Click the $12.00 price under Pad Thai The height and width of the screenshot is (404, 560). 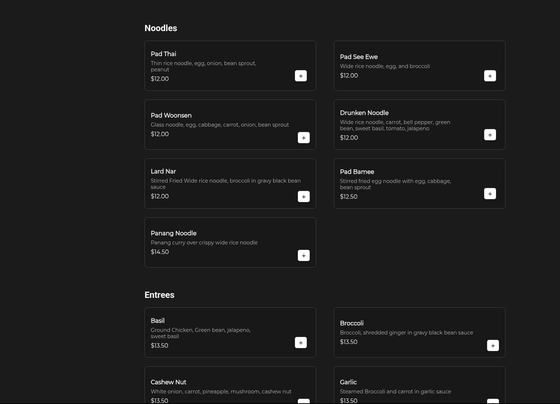[x=160, y=79]
